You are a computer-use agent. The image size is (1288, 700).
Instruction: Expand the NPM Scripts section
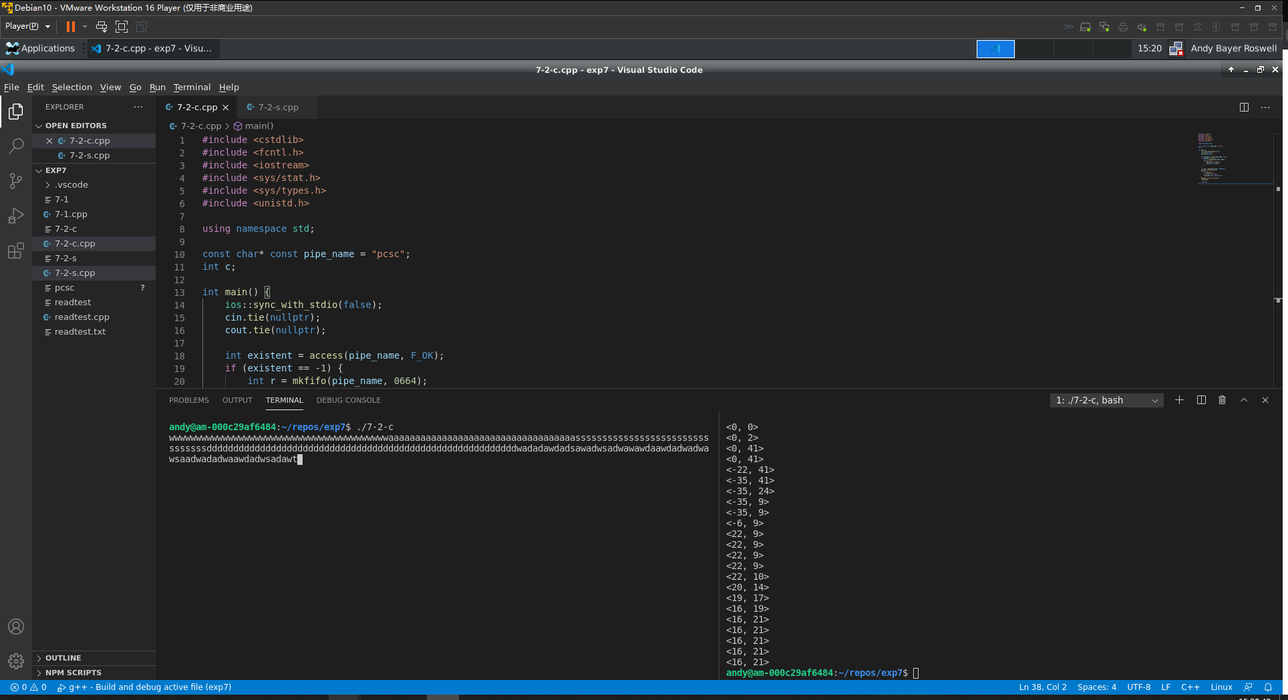(x=94, y=673)
